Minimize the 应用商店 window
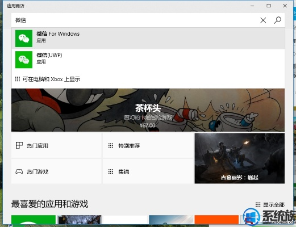The width and height of the screenshot is (296, 227). click(252, 6)
